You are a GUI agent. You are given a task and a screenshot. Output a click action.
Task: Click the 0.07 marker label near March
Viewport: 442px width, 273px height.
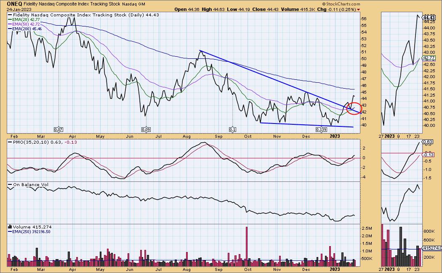tap(59, 130)
